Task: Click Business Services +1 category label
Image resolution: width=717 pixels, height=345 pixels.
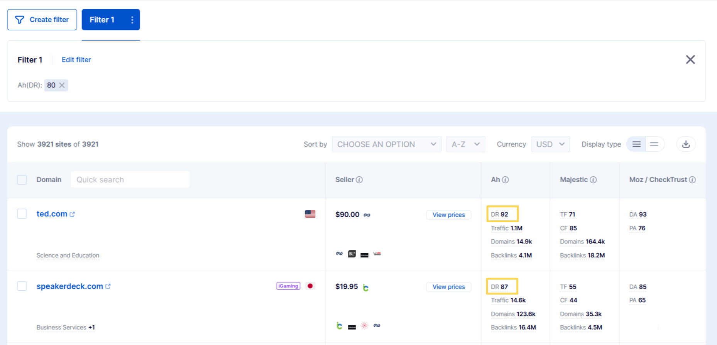Action: pyautogui.click(x=66, y=328)
